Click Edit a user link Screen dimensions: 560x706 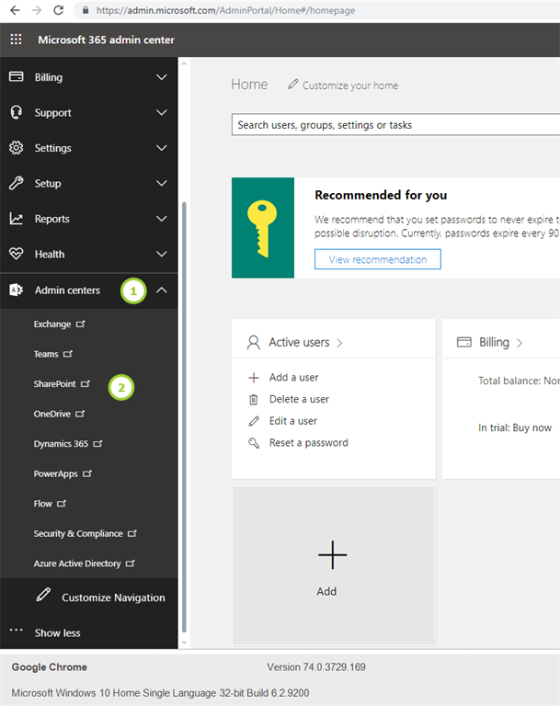point(293,421)
